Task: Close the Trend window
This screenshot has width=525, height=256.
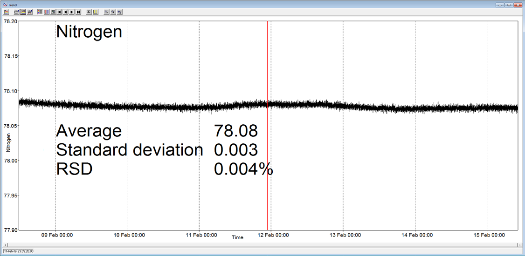Action: coord(518,5)
